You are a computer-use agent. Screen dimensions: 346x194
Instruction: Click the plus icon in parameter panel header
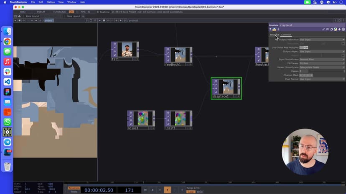click(339, 30)
